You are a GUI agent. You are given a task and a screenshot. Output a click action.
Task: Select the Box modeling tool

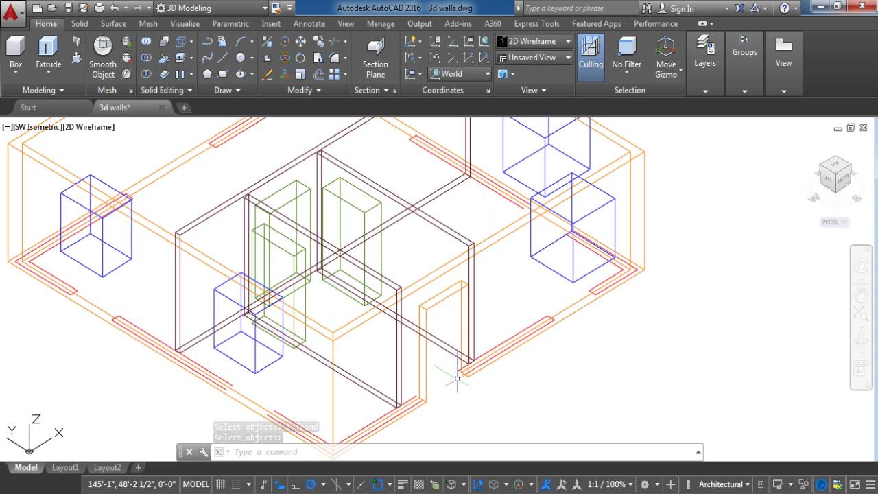point(16,55)
